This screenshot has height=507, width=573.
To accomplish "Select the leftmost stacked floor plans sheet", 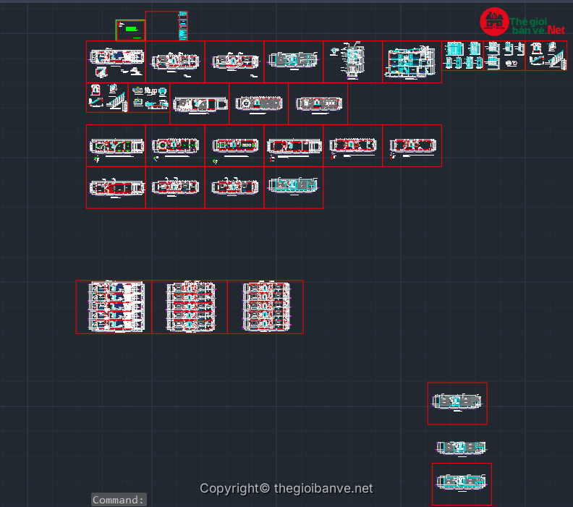I will coord(114,307).
